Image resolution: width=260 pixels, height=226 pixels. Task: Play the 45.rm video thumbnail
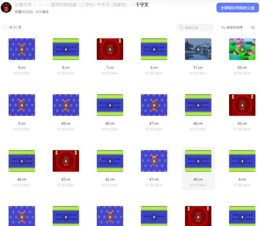pyautogui.click(x=242, y=105)
